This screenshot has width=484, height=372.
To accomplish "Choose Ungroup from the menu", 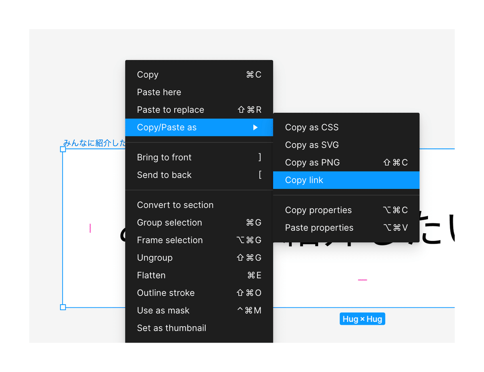I will tap(199, 258).
